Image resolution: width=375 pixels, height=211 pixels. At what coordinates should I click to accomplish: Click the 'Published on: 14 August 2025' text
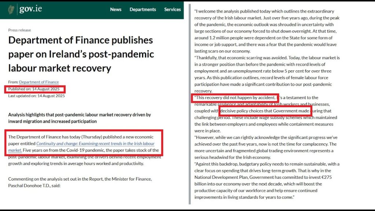(35, 89)
